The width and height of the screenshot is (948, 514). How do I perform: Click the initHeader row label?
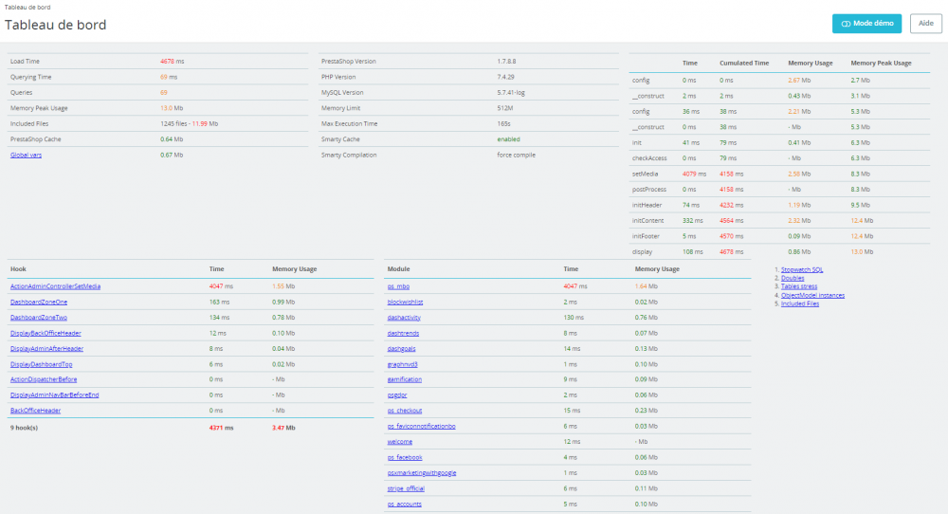(647, 206)
